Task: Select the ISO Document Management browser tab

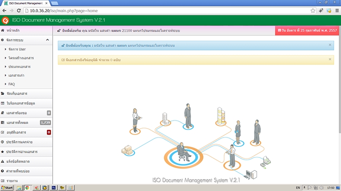Action: pyautogui.click(x=26, y=3)
